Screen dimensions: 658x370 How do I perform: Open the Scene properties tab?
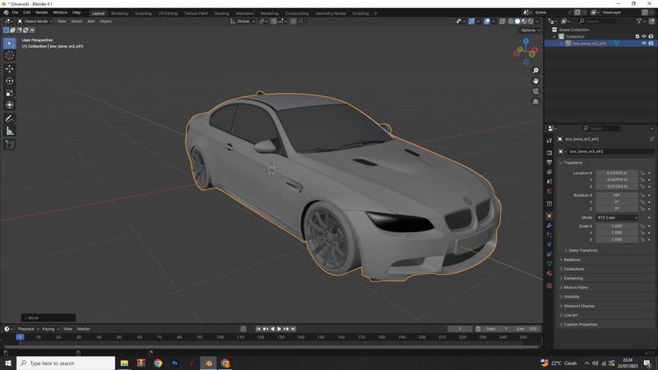pyautogui.click(x=549, y=182)
